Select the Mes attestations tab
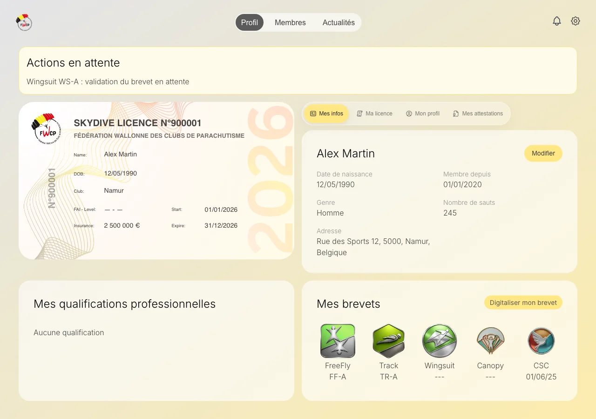Screen dimensions: 596x419 point(478,114)
